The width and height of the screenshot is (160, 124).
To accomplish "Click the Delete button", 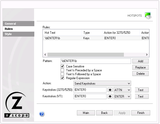I will 140,74.
